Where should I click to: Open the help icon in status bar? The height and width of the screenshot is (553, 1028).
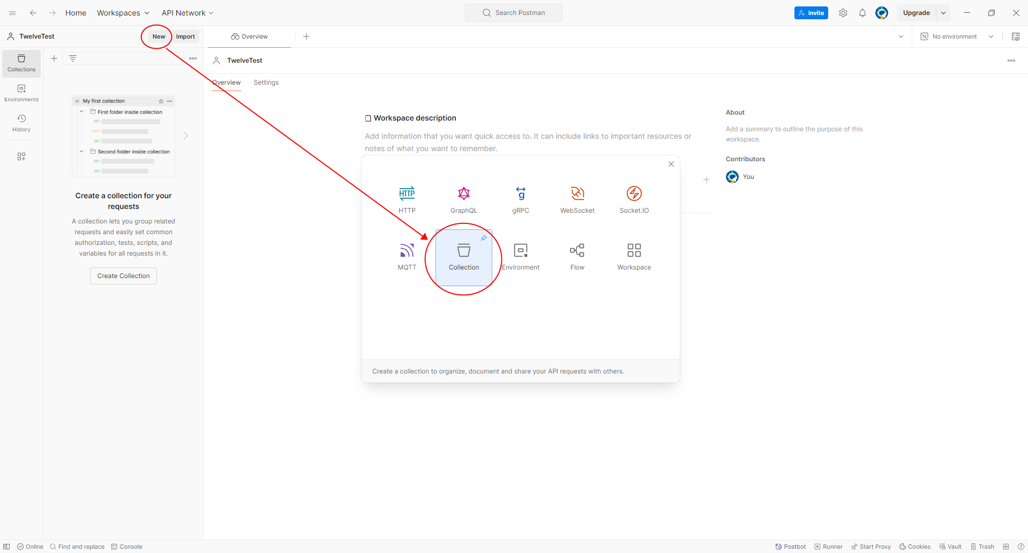click(1021, 547)
